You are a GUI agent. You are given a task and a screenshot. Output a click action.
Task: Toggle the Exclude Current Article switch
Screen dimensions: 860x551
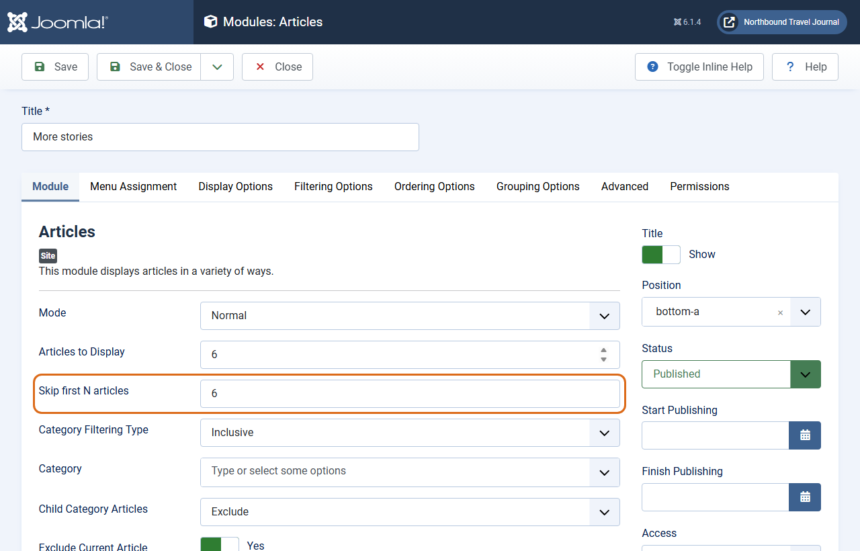pos(220,544)
